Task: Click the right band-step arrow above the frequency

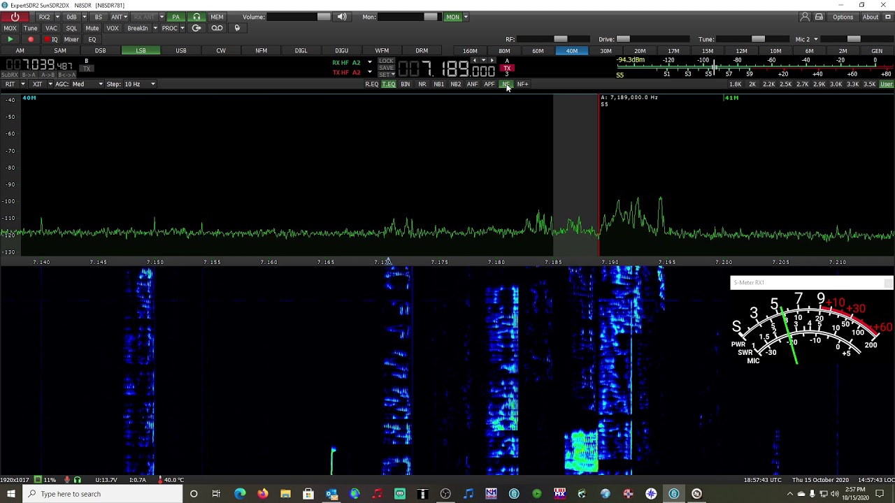Action: coord(492,61)
